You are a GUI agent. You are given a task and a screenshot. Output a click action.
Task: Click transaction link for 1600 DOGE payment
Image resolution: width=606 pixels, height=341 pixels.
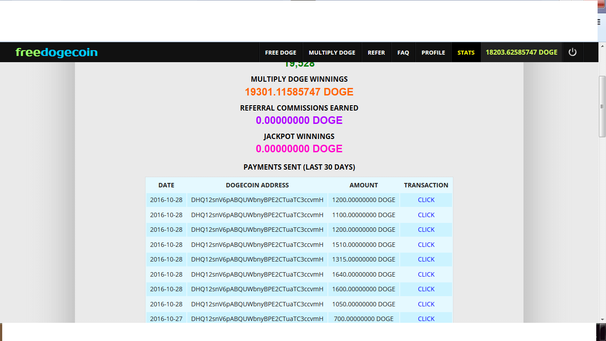click(x=426, y=289)
